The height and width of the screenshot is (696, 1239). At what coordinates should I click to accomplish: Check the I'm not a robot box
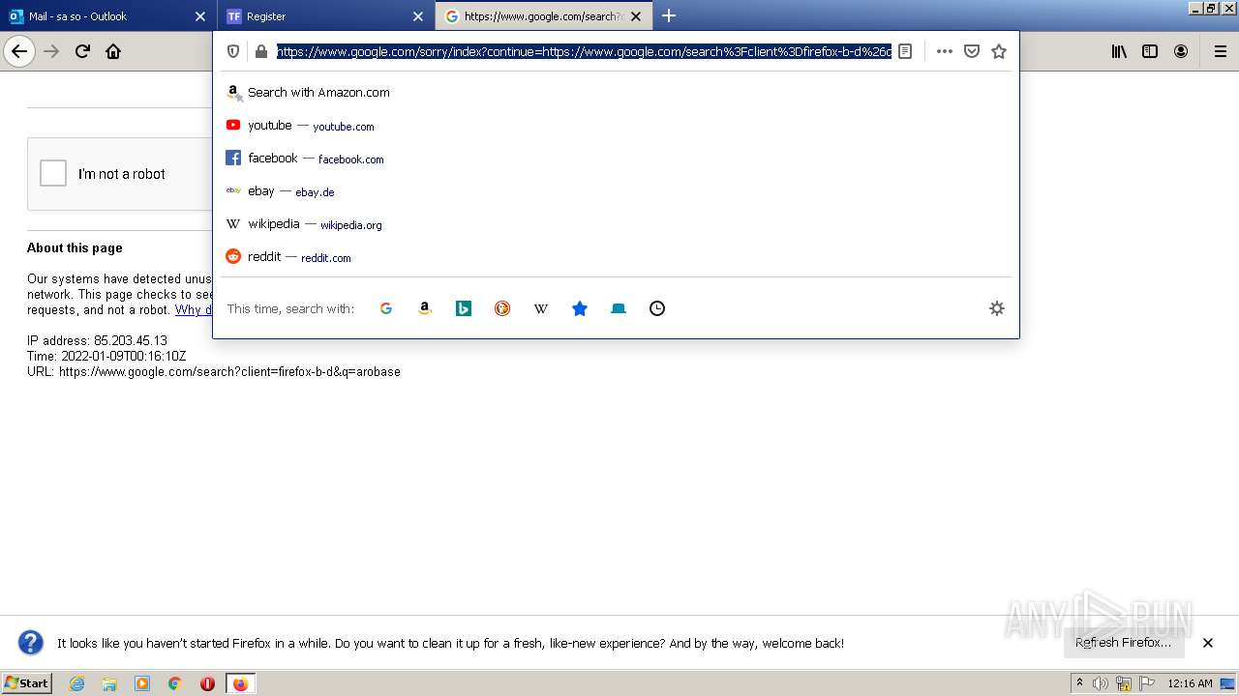[x=53, y=173]
